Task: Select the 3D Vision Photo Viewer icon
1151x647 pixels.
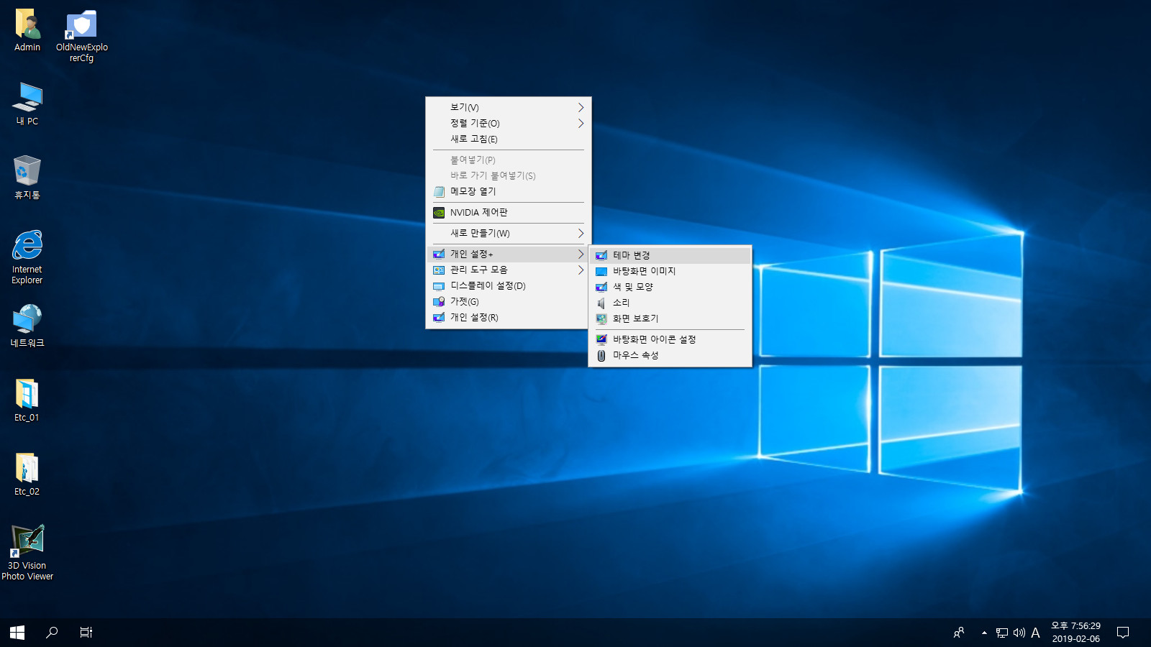Action: 27,552
